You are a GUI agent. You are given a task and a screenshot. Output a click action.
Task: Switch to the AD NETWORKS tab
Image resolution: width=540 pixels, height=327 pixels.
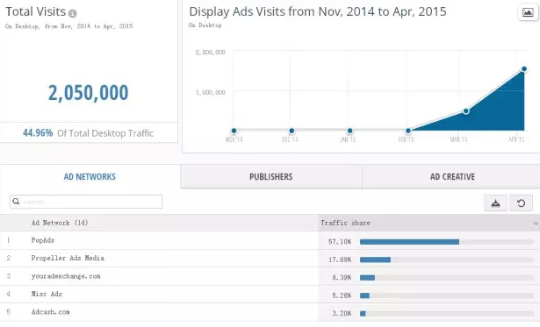[90, 177]
